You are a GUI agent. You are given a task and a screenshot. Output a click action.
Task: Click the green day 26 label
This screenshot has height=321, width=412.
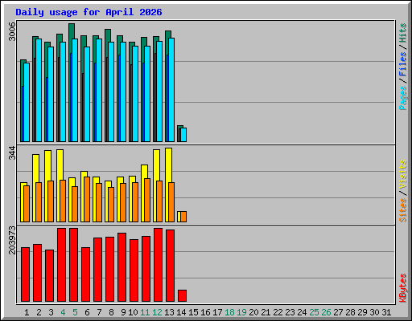pos(326,312)
